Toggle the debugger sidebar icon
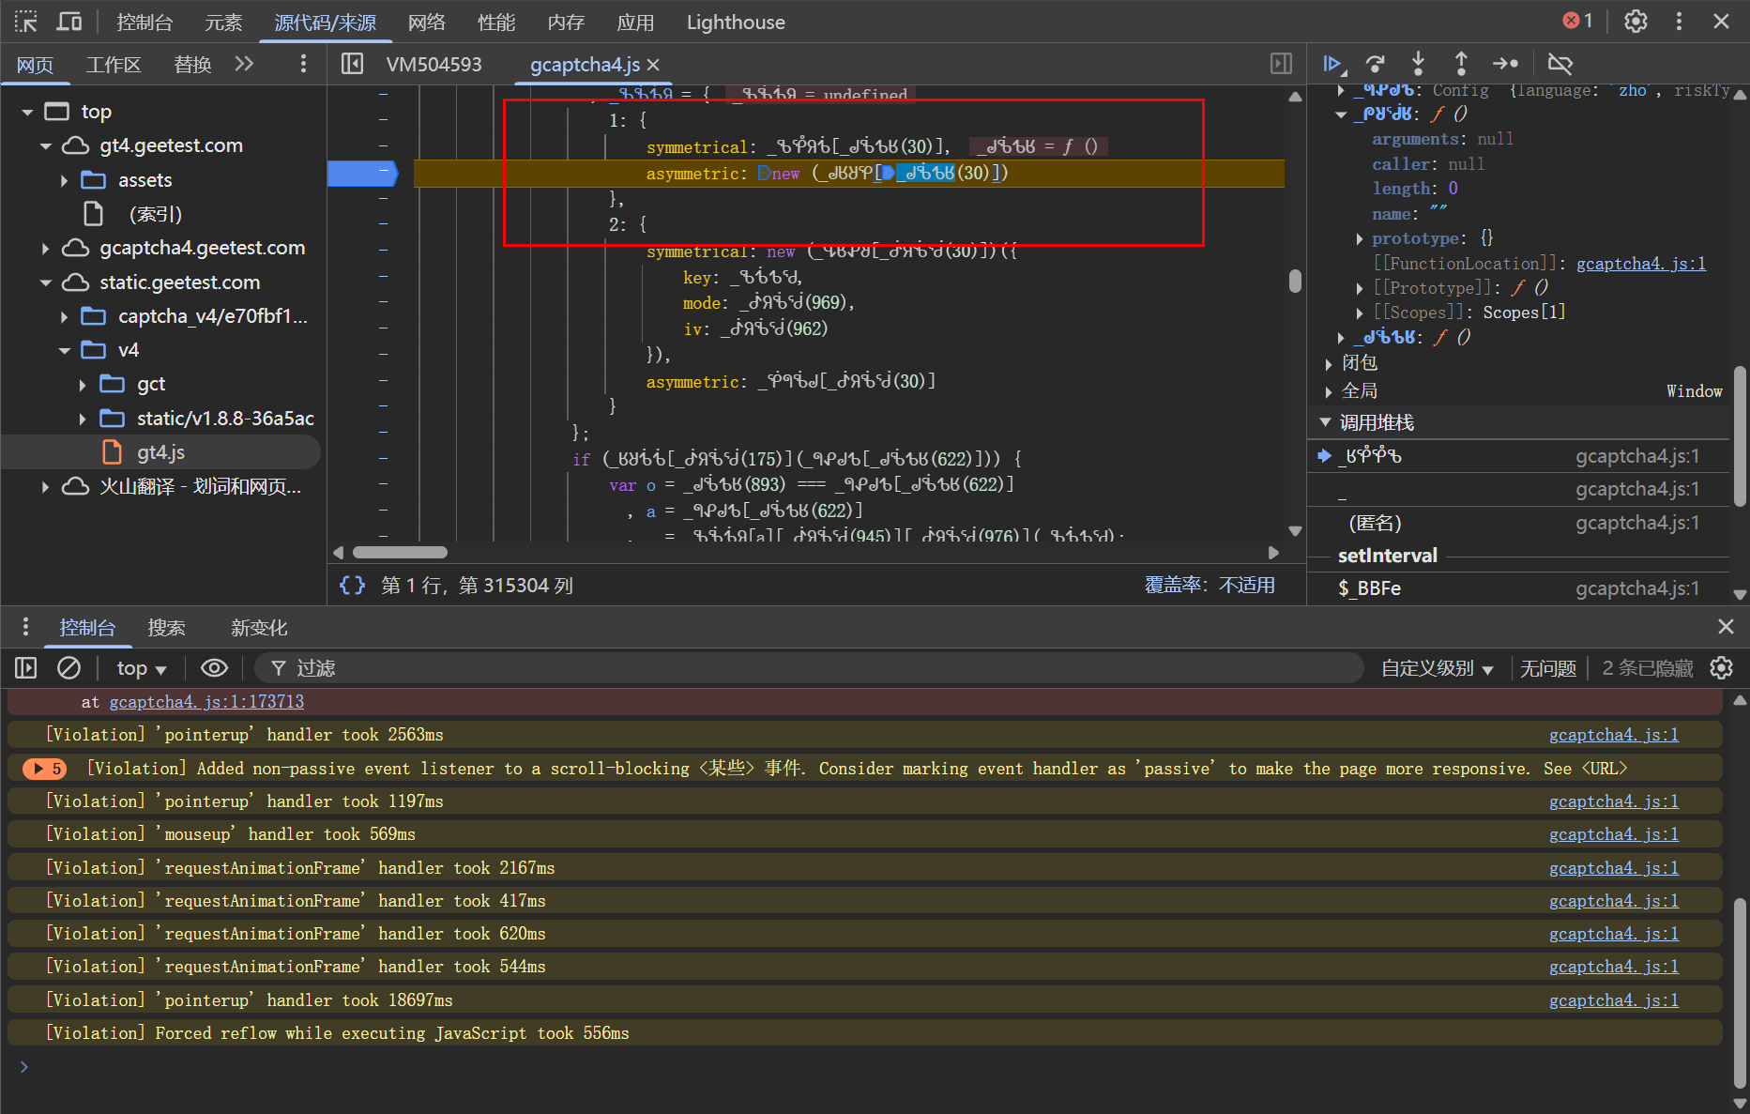This screenshot has height=1114, width=1750. [x=1281, y=64]
